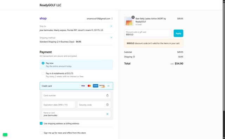This screenshot has width=225, height=139.
Task: Focus the Expiration date field
Action: [59, 105]
